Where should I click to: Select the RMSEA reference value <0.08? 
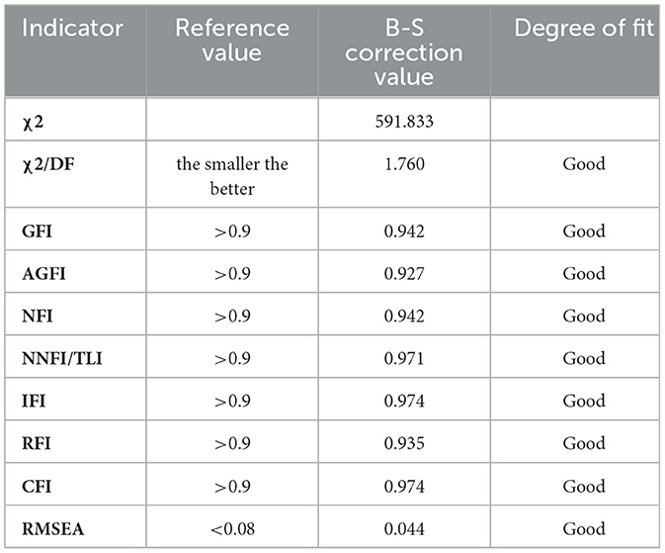point(232,529)
